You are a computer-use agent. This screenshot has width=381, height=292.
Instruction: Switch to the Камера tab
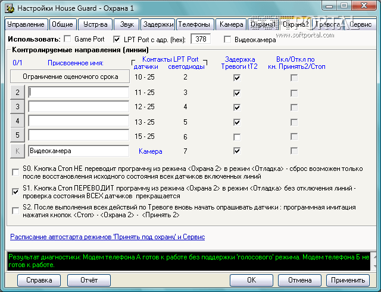tap(231, 24)
